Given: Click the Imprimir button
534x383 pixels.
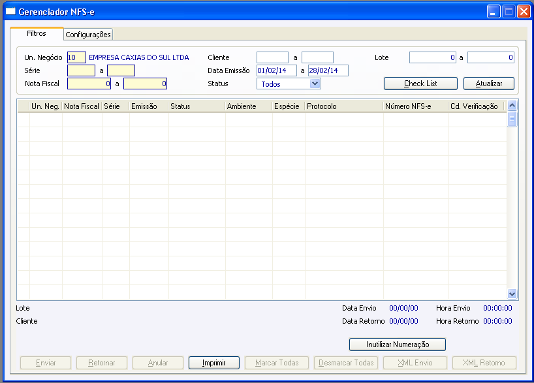Looking at the screenshot, I should [x=214, y=363].
